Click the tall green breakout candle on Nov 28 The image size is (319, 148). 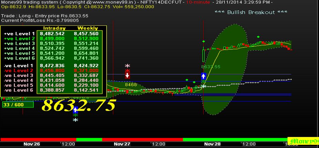pos(203,56)
